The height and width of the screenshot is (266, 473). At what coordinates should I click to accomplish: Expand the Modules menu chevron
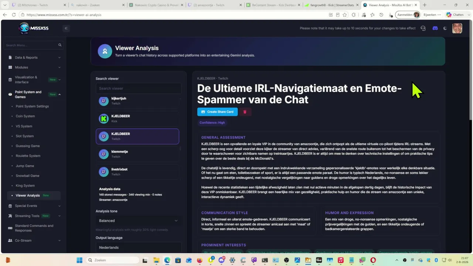tap(59, 68)
